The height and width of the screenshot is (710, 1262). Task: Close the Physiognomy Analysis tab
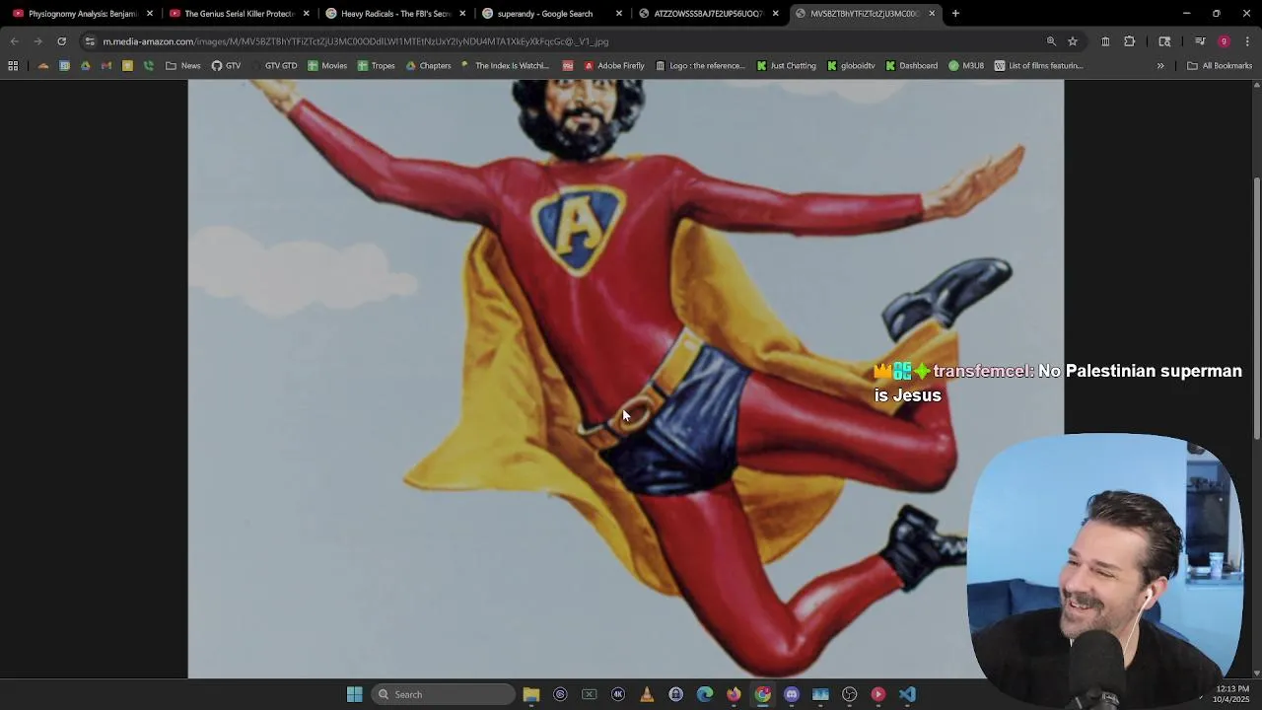[150, 14]
